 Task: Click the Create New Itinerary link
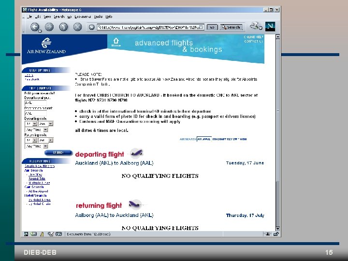pyautogui.click(x=40, y=166)
